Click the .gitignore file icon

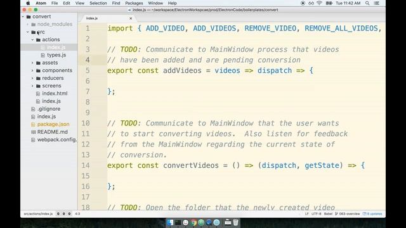tap(33, 109)
